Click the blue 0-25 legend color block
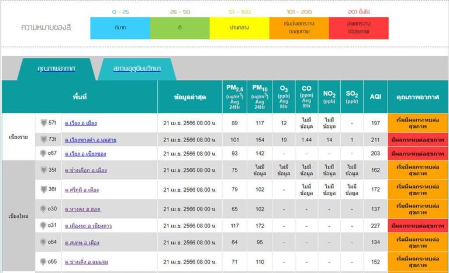449x273 pixels. pyautogui.click(x=120, y=28)
